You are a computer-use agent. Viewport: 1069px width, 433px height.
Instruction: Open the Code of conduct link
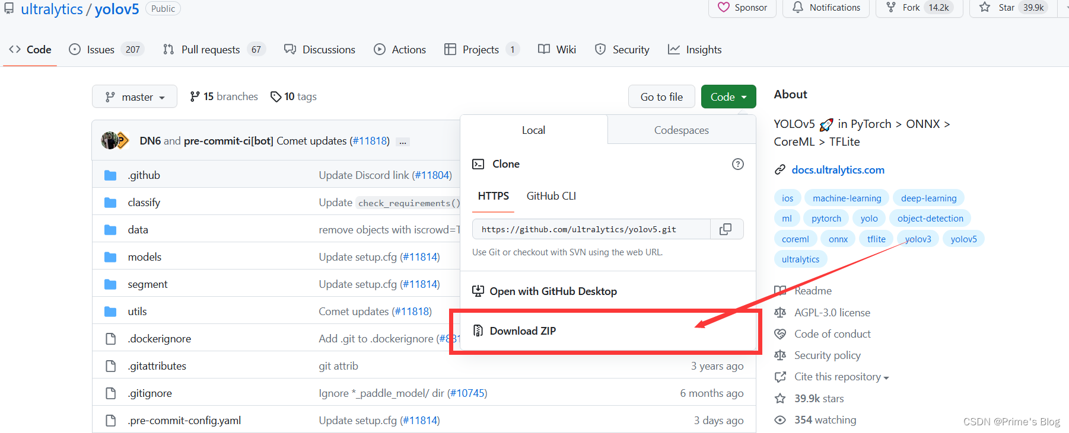pos(832,334)
